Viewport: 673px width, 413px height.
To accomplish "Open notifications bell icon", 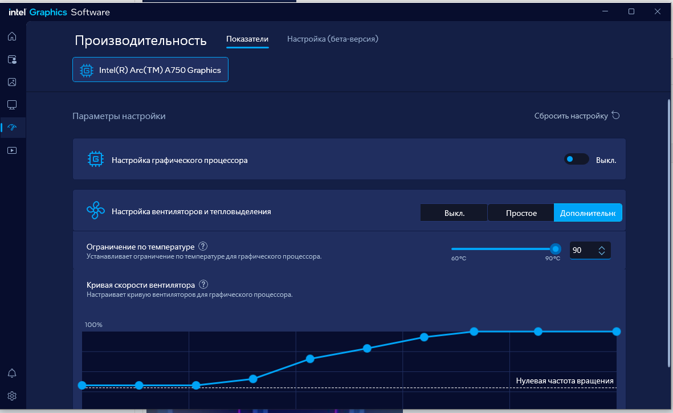I will pyautogui.click(x=12, y=373).
